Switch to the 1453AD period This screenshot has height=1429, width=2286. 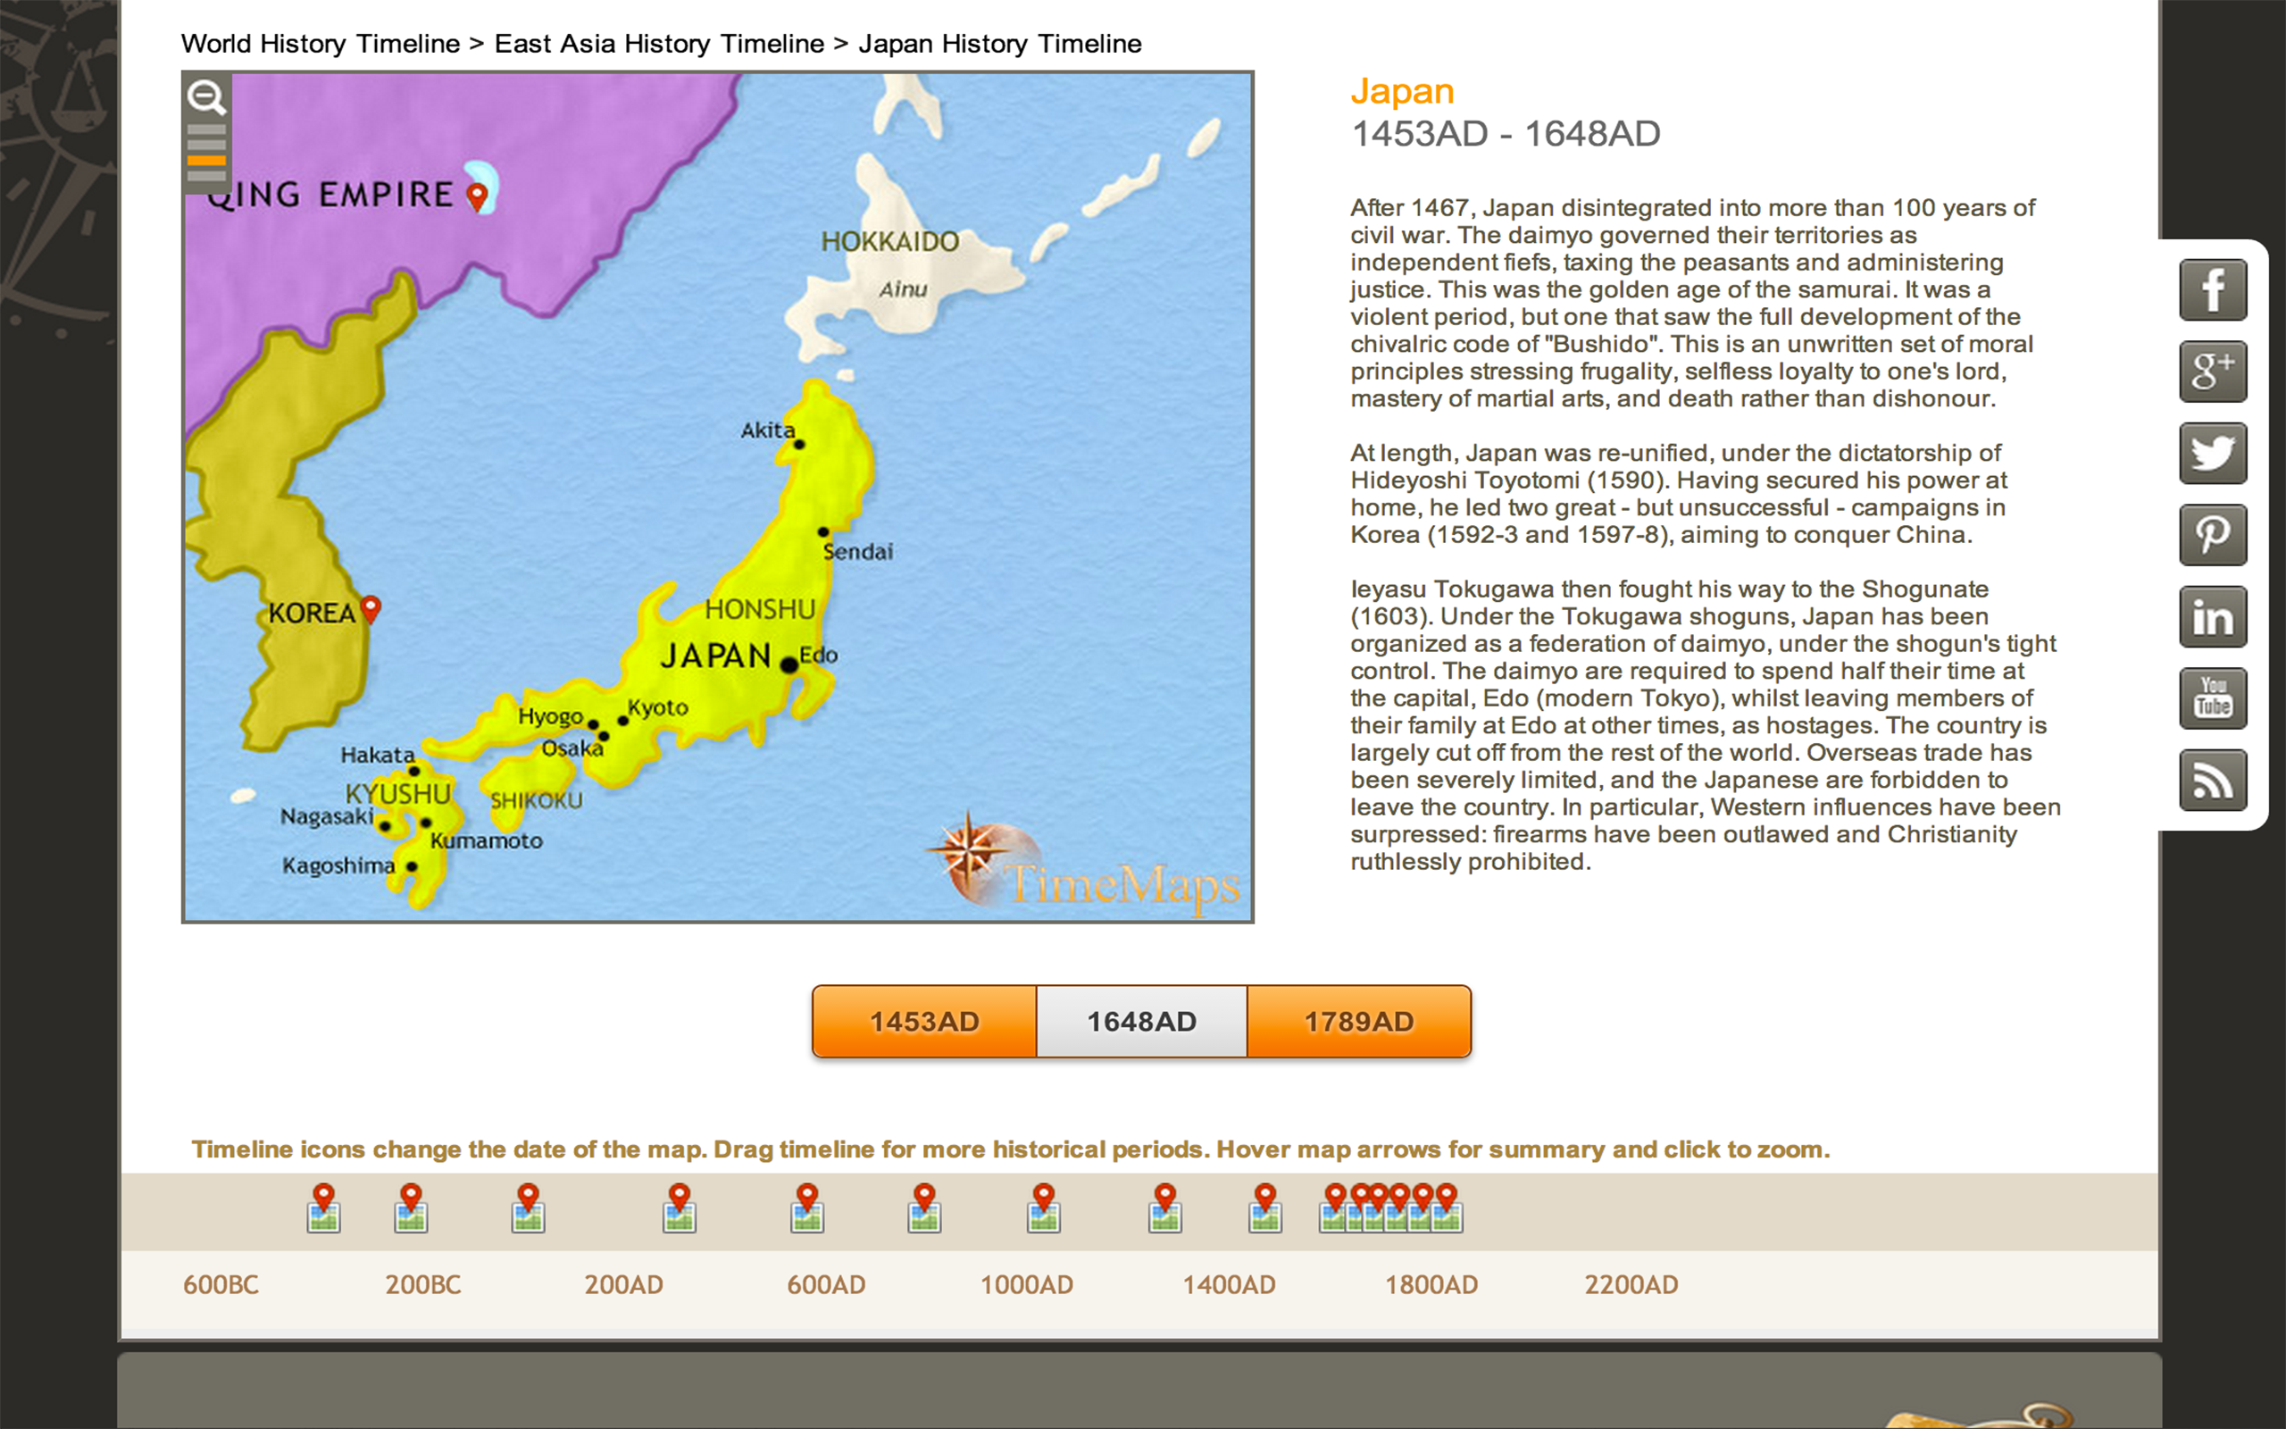tap(924, 1021)
